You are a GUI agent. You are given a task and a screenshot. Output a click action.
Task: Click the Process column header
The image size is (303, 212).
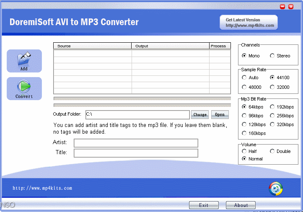pyautogui.click(x=220, y=46)
